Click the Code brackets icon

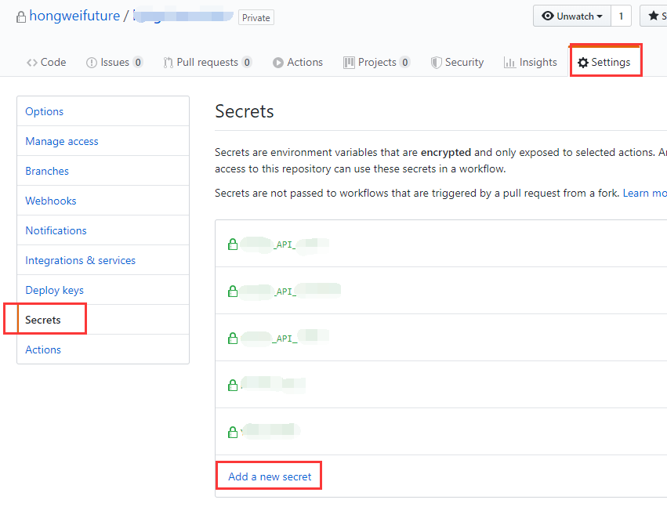click(x=32, y=63)
